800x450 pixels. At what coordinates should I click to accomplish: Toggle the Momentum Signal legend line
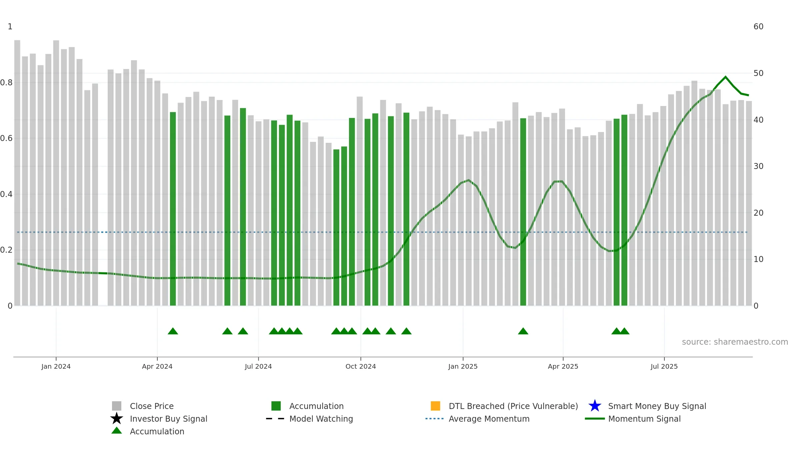pyautogui.click(x=595, y=419)
